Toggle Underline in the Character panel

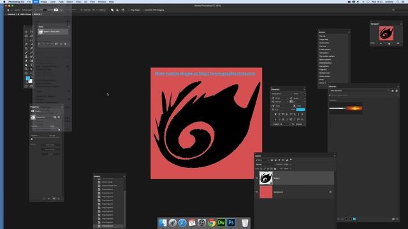(x=298, y=114)
